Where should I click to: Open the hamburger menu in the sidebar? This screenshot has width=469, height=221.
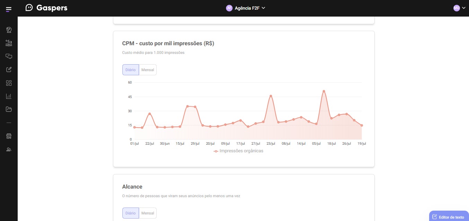coord(9,9)
